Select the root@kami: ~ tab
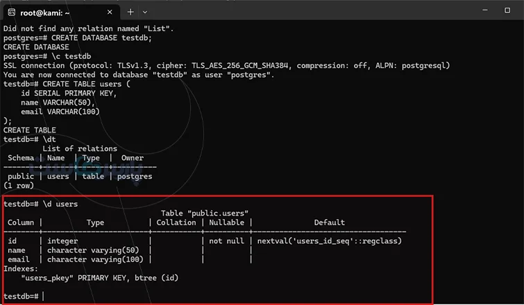524x305 pixels. pyautogui.click(x=61, y=12)
